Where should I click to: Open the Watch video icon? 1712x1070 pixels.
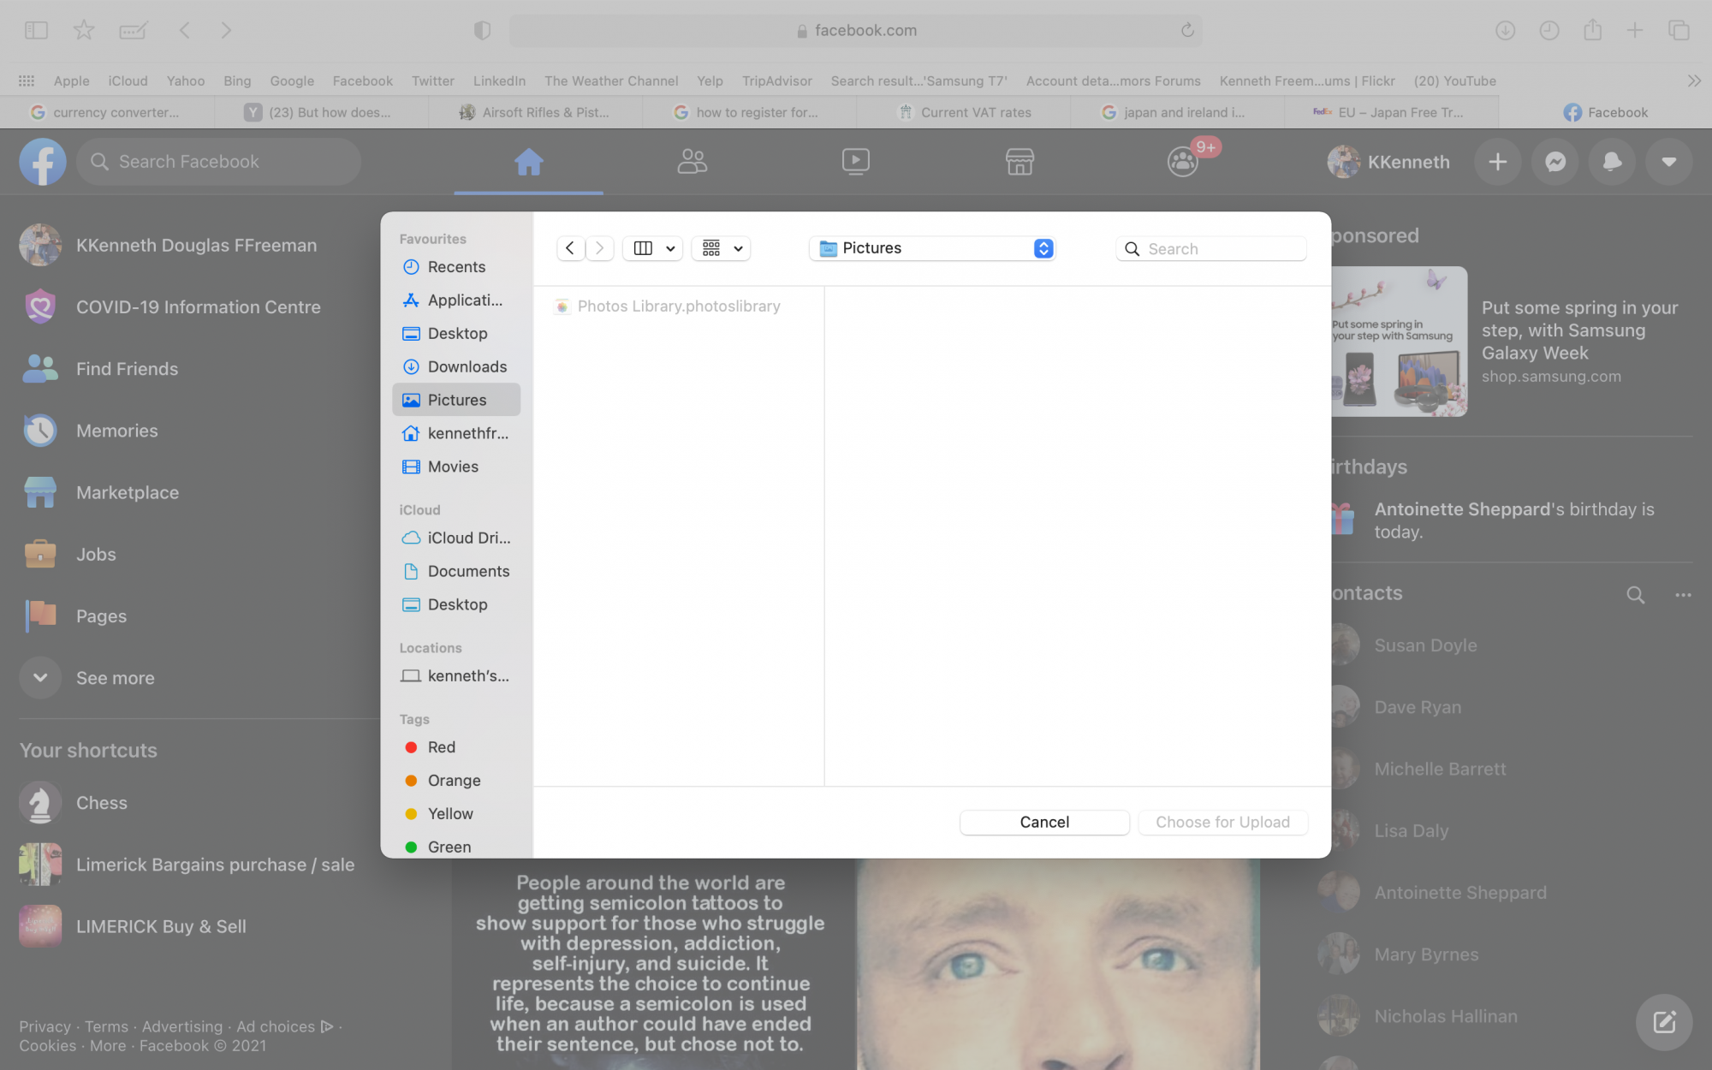pyautogui.click(x=855, y=162)
